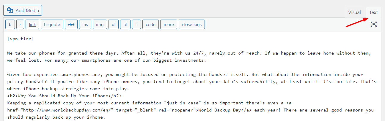This screenshot has height=121, width=385.
Task: Insert a link using link button
Action: (32, 25)
